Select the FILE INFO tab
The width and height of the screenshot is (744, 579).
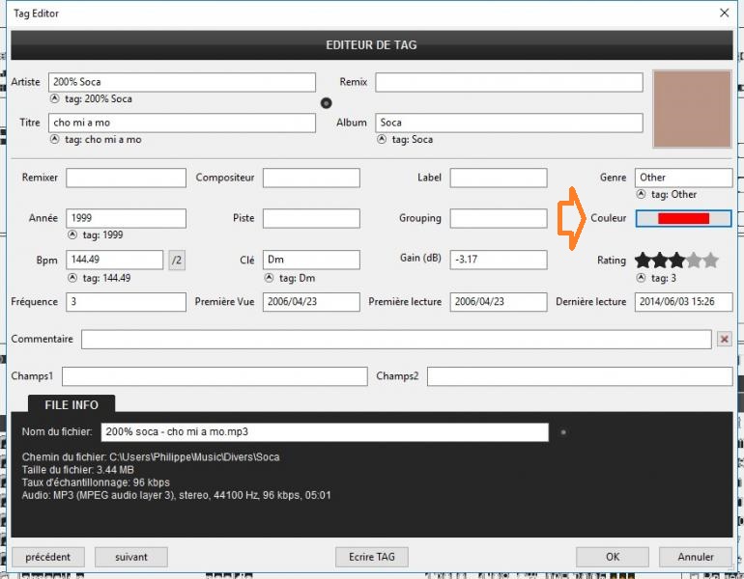coord(72,405)
